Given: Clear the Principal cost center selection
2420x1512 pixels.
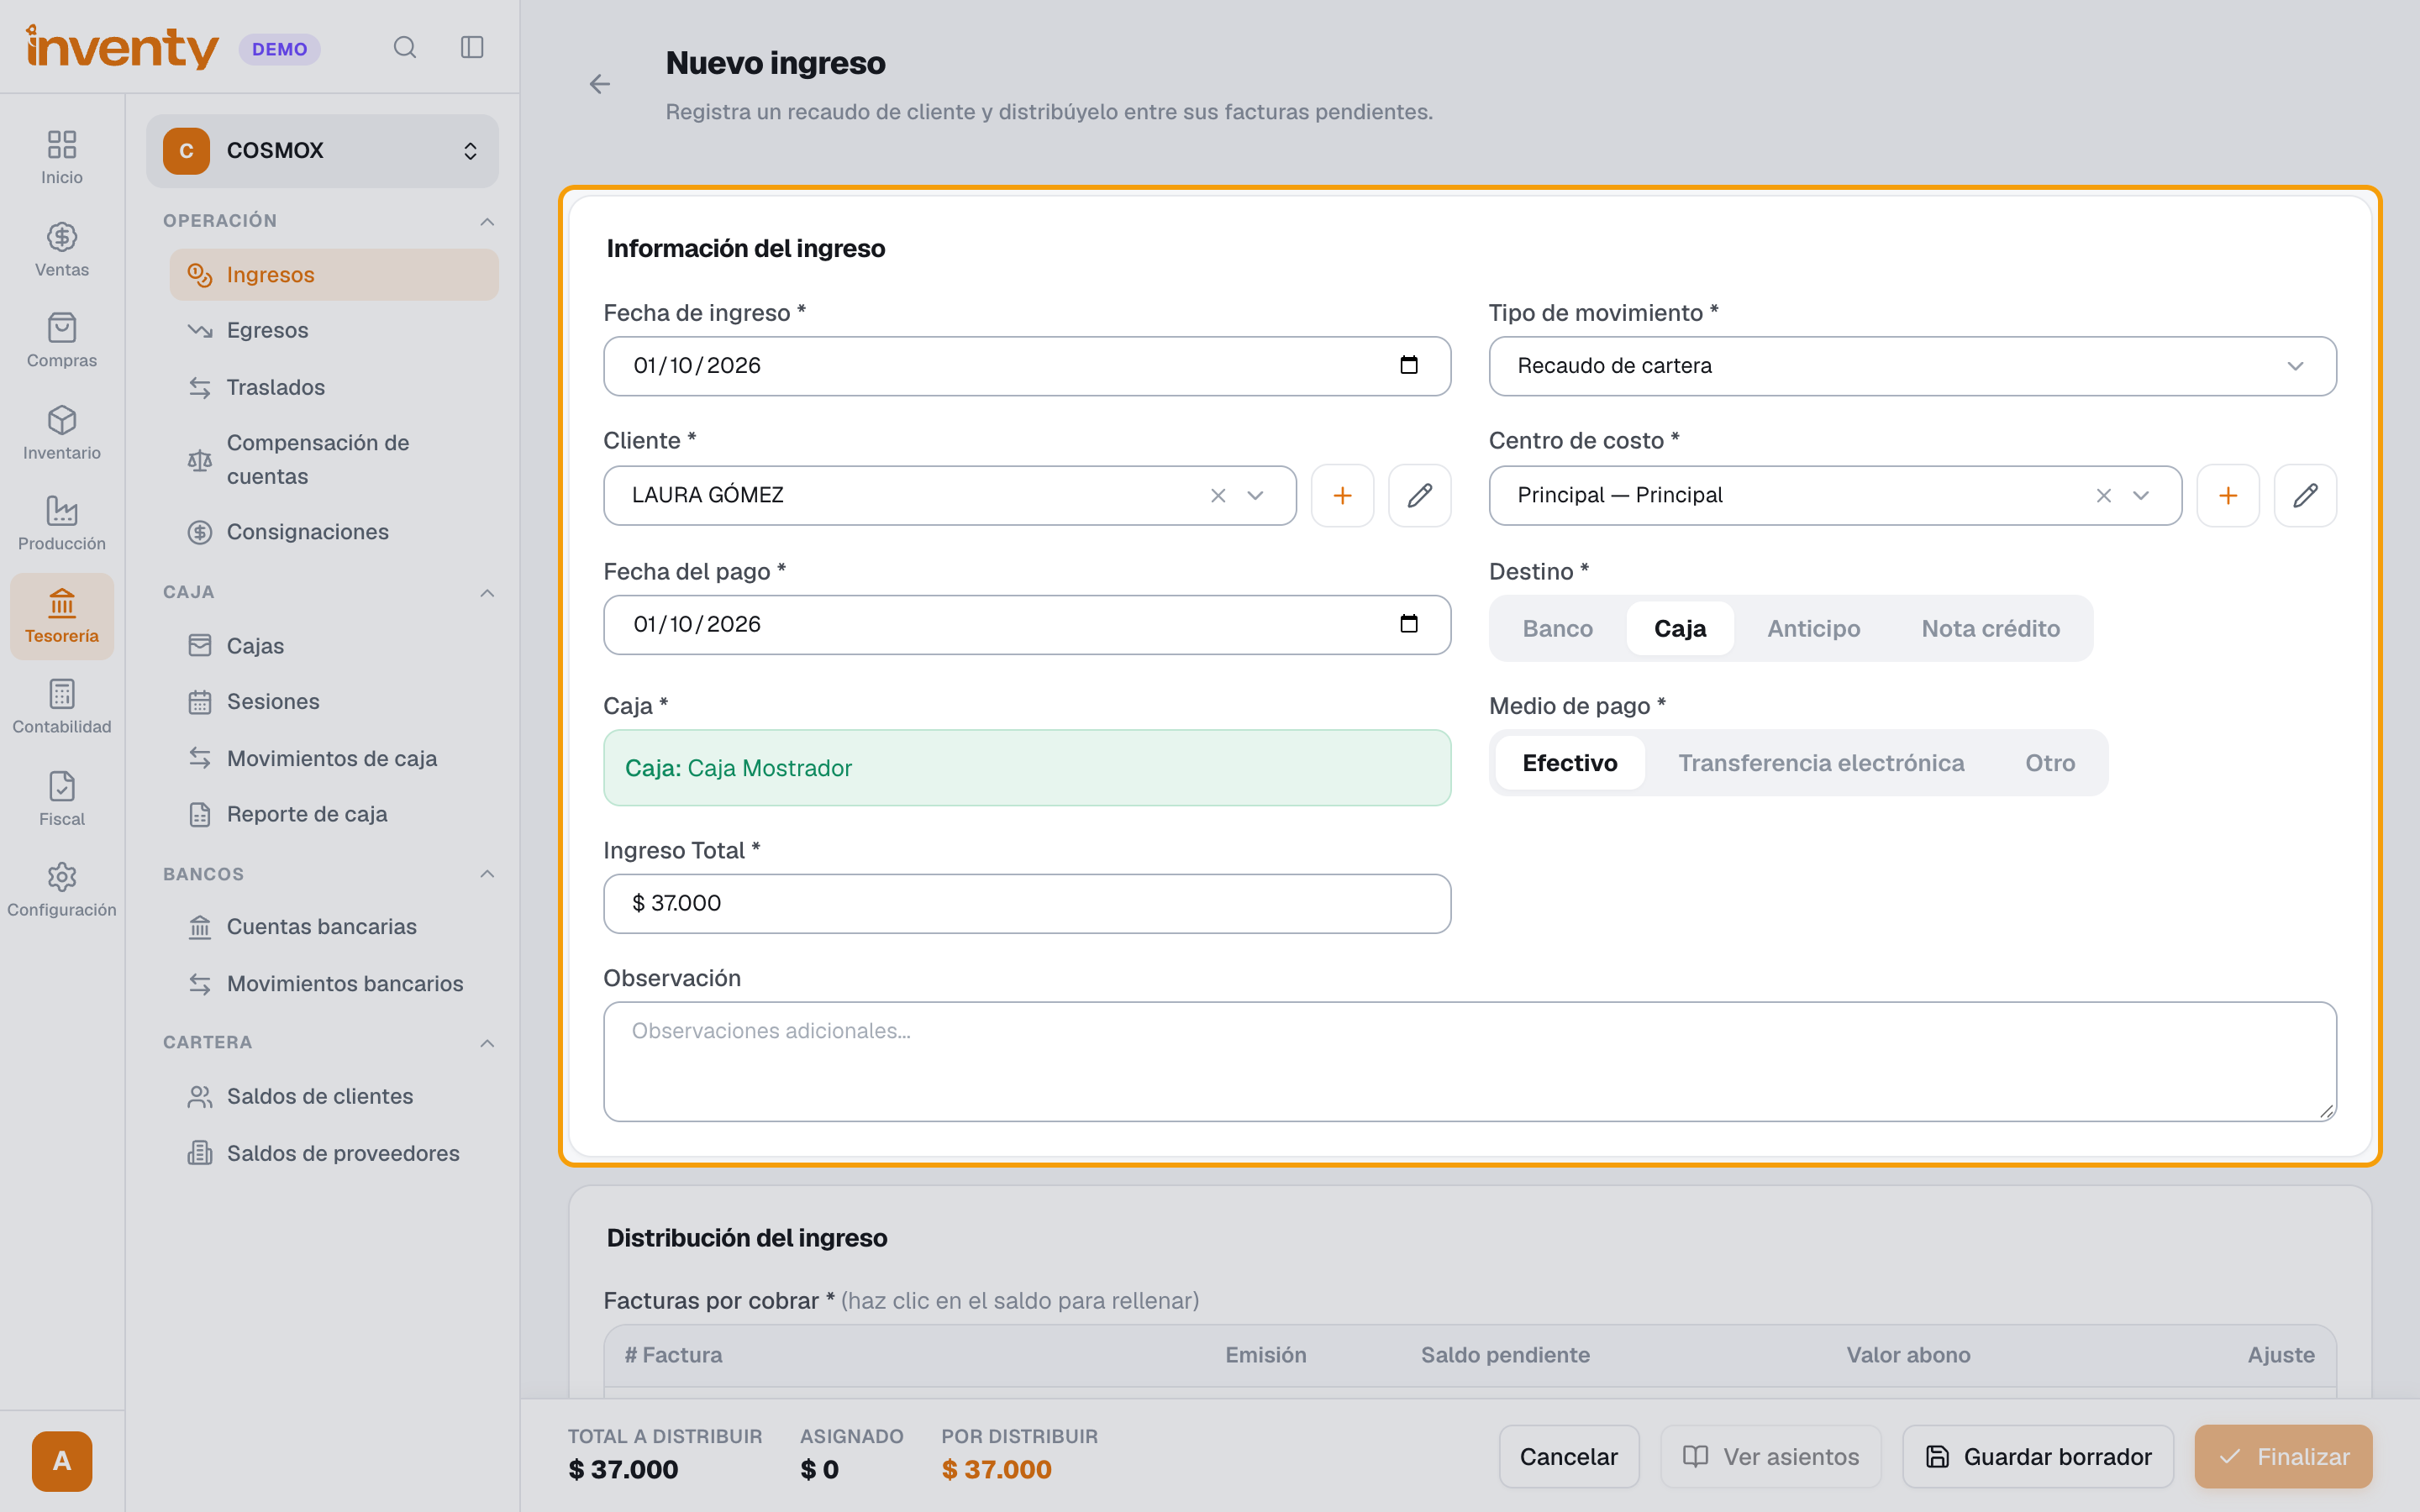Looking at the screenshot, I should tap(2104, 495).
